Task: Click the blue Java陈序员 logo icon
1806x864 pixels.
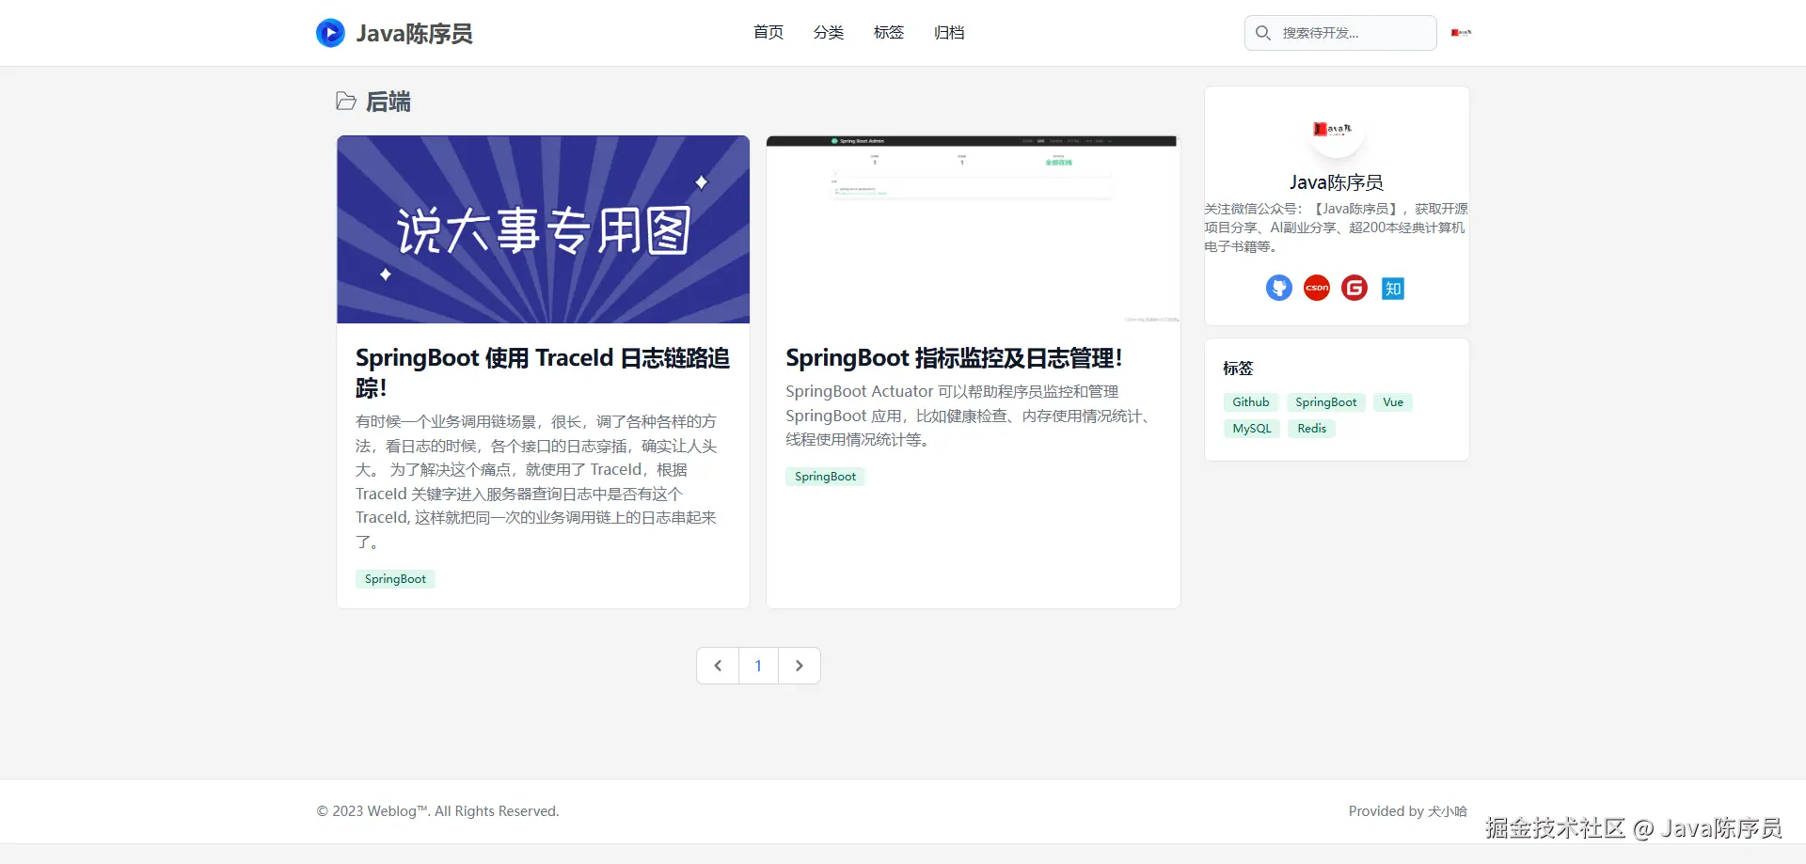Action: (x=330, y=33)
